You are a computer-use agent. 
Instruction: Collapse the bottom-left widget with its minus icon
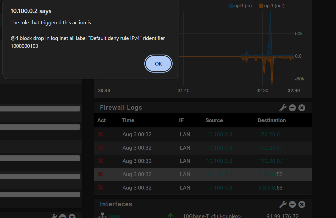click(62, 216)
